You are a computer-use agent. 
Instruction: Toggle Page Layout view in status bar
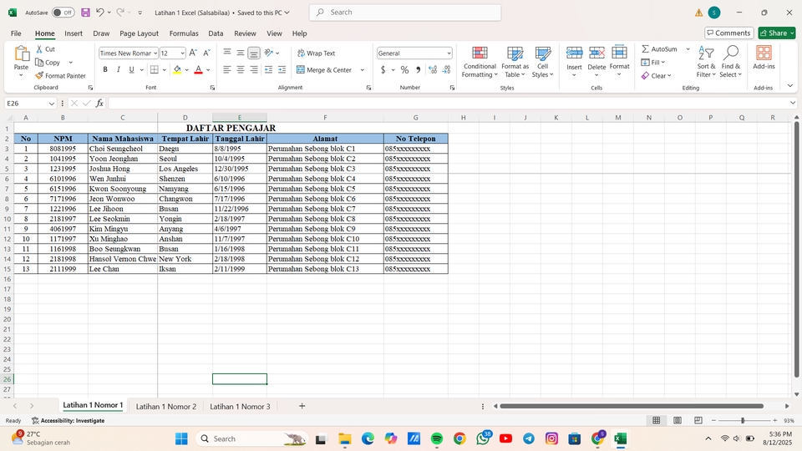point(678,420)
